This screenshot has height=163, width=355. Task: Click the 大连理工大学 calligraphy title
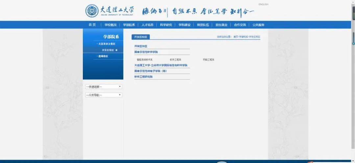117,10
